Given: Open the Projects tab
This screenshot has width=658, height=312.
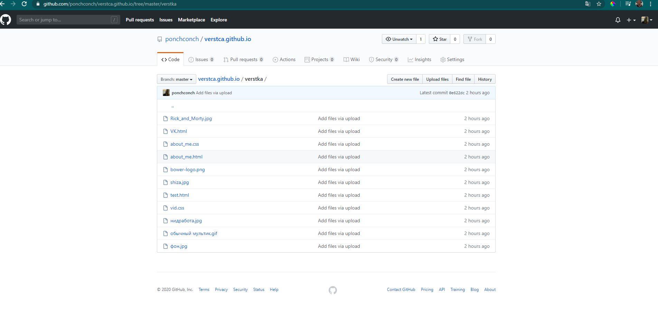Looking at the screenshot, I should coord(319,59).
